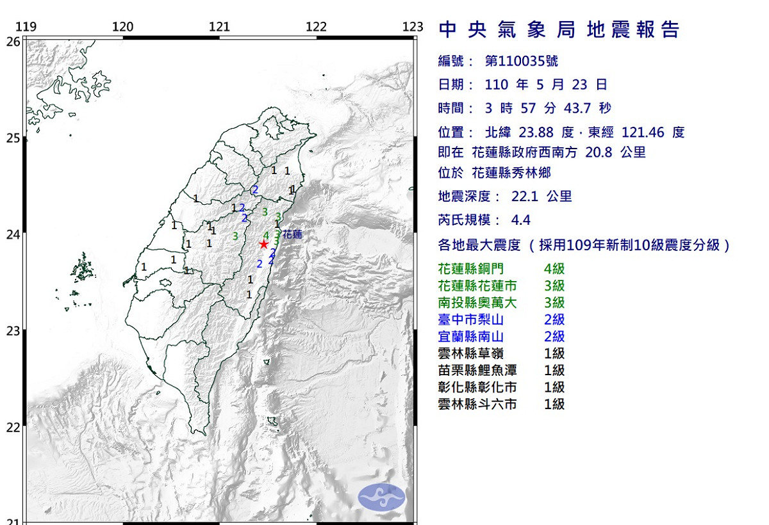Click the line 花蓮縣政府西南方 20.8 公里
Screen dimensions: 769x525
[558, 152]
